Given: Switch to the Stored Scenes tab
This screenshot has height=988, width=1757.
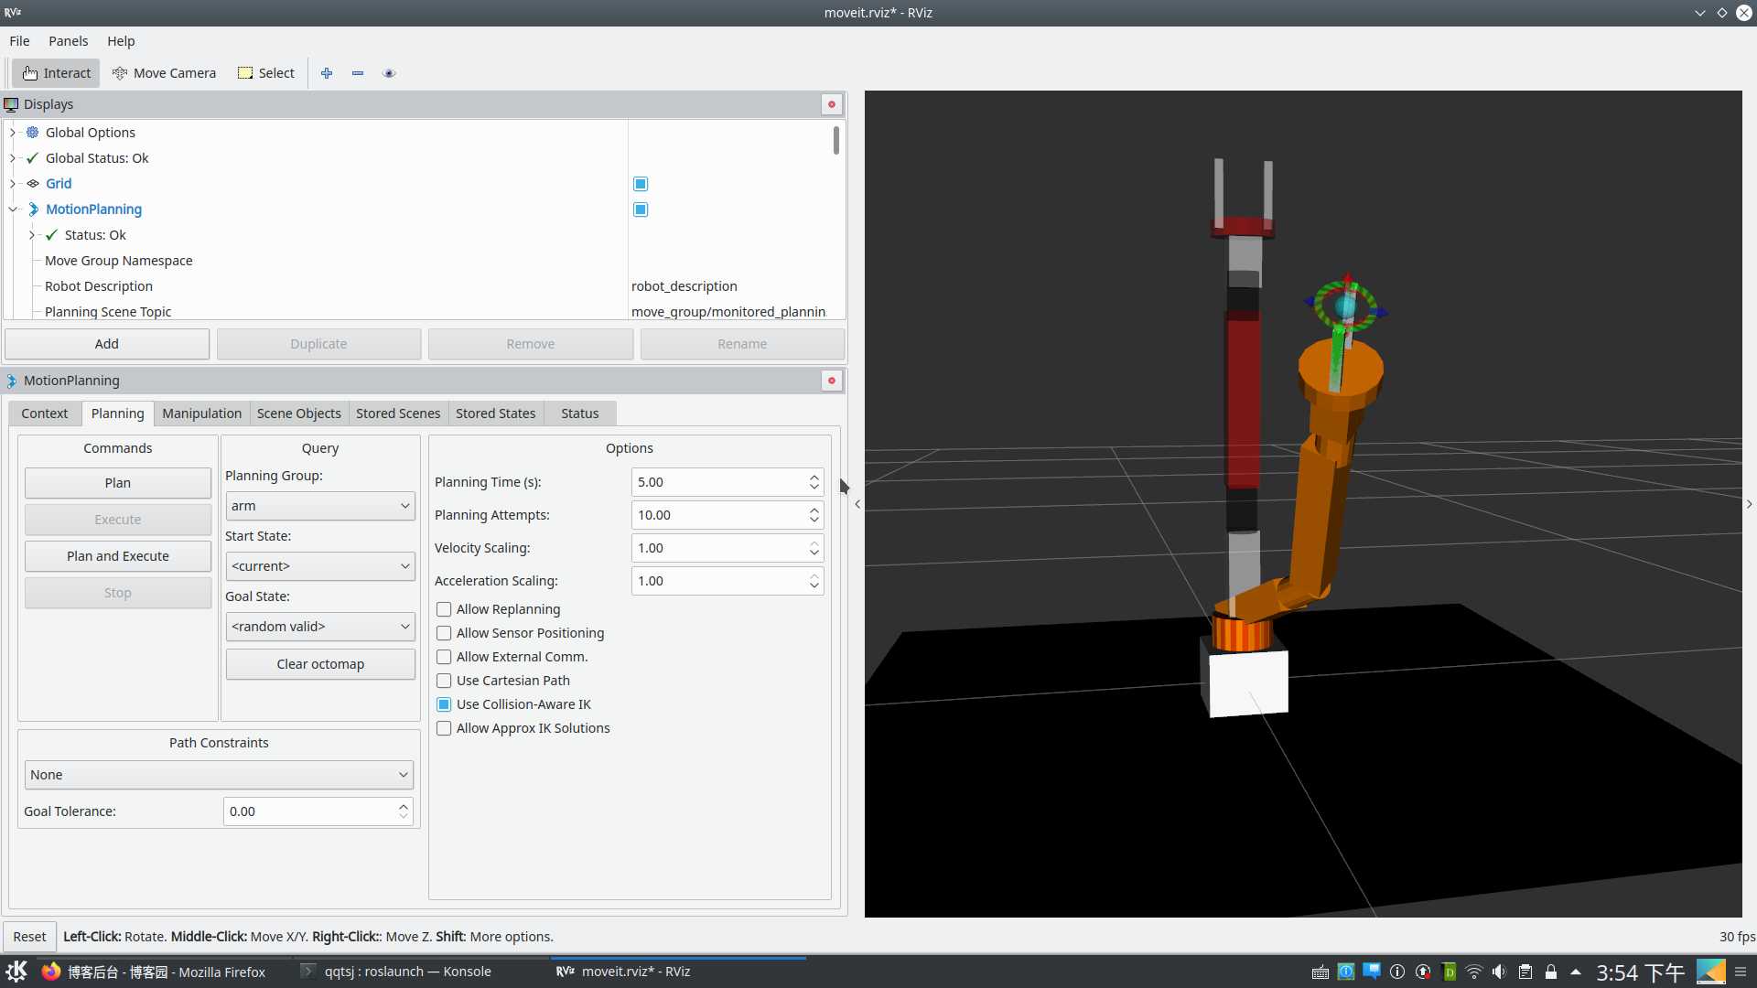Looking at the screenshot, I should [398, 413].
